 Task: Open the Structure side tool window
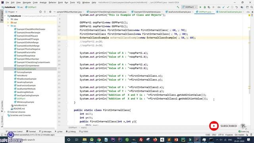click(x=2, y=121)
